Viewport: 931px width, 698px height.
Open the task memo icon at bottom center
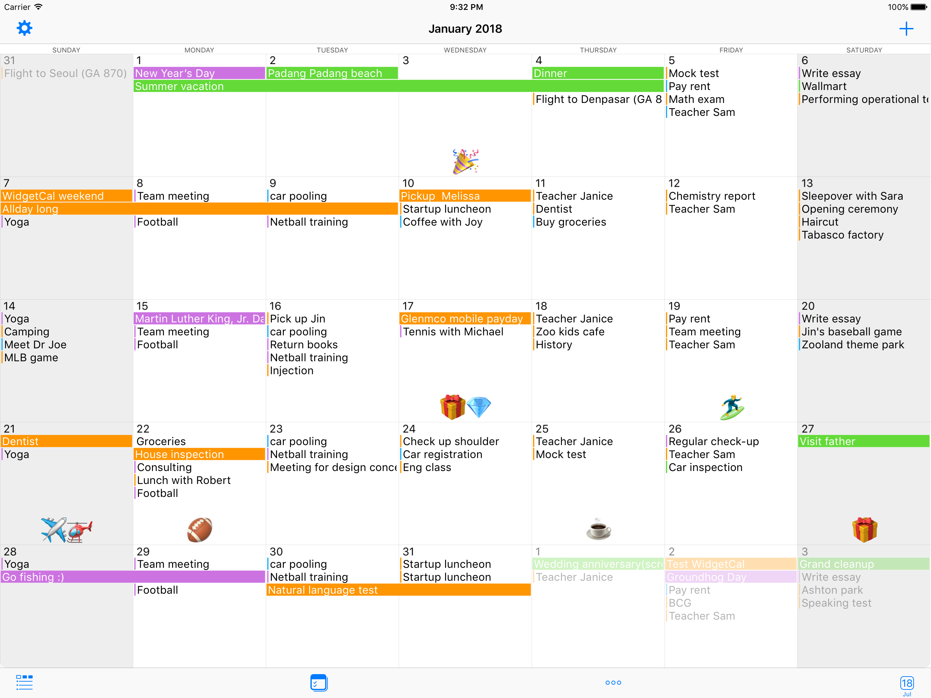319,682
